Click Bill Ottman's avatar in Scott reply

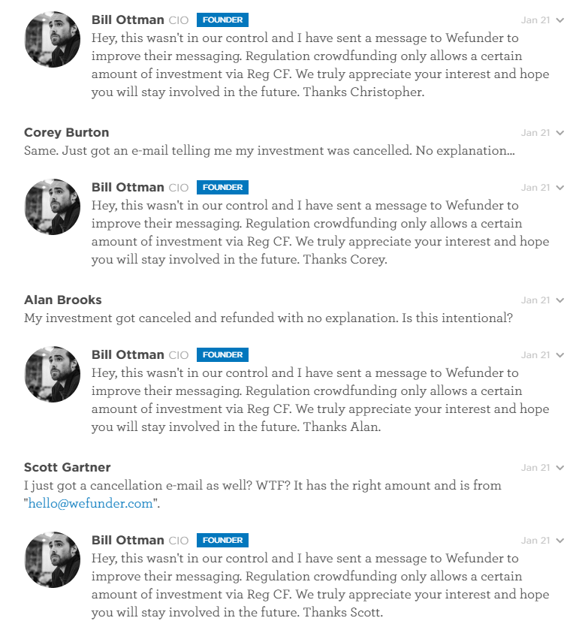(x=53, y=559)
